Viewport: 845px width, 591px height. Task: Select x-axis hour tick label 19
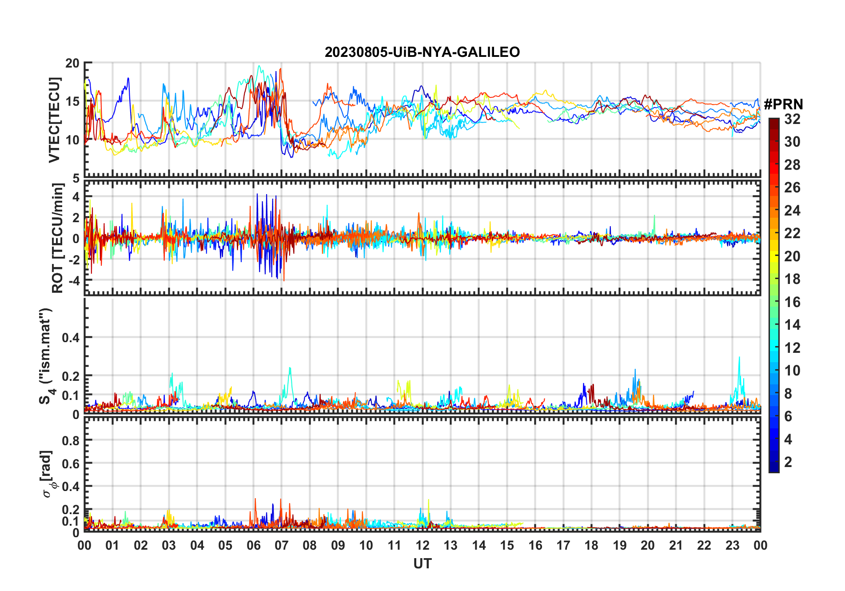click(x=619, y=545)
